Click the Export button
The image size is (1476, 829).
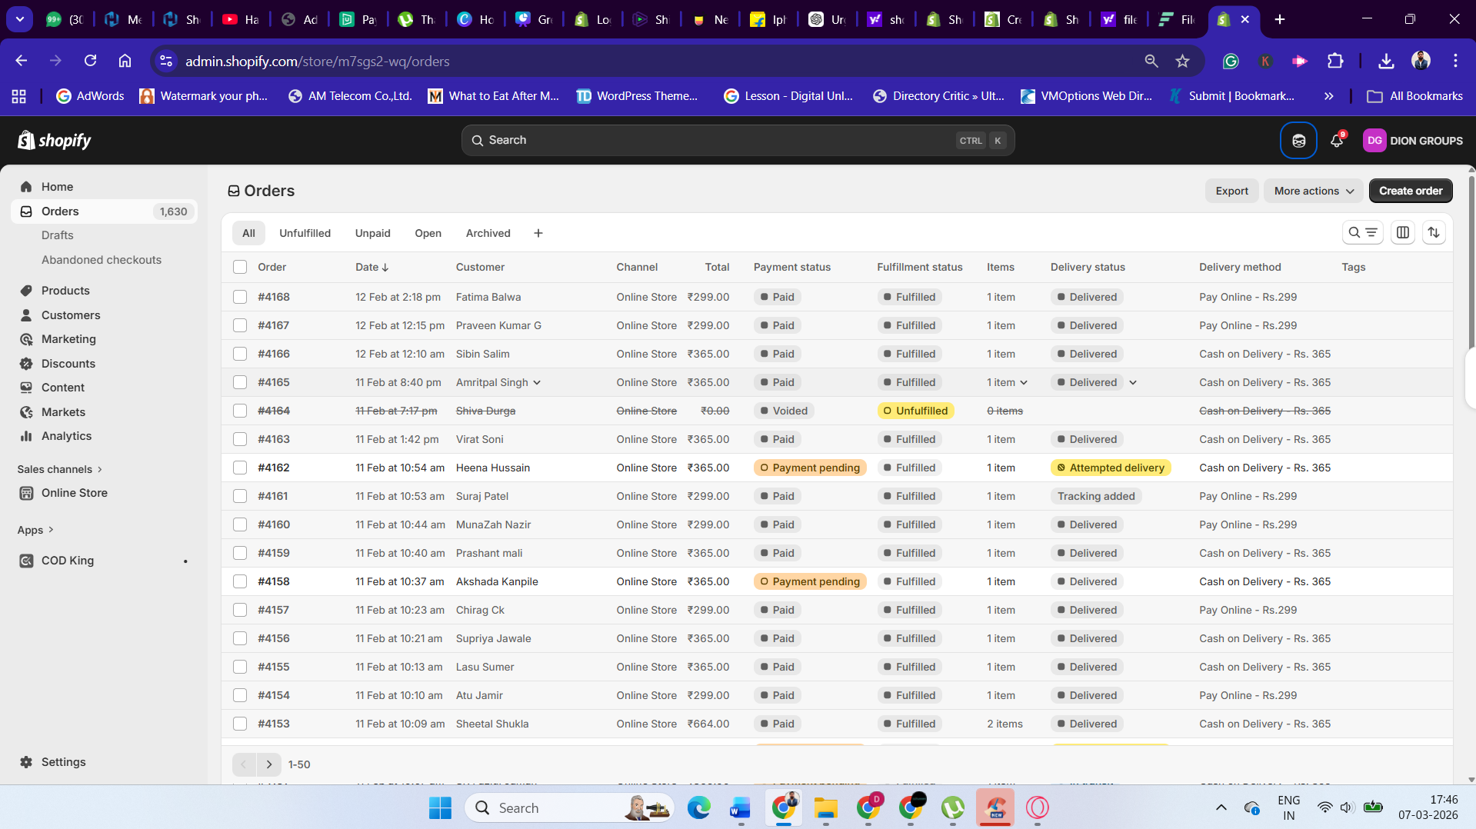point(1231,191)
